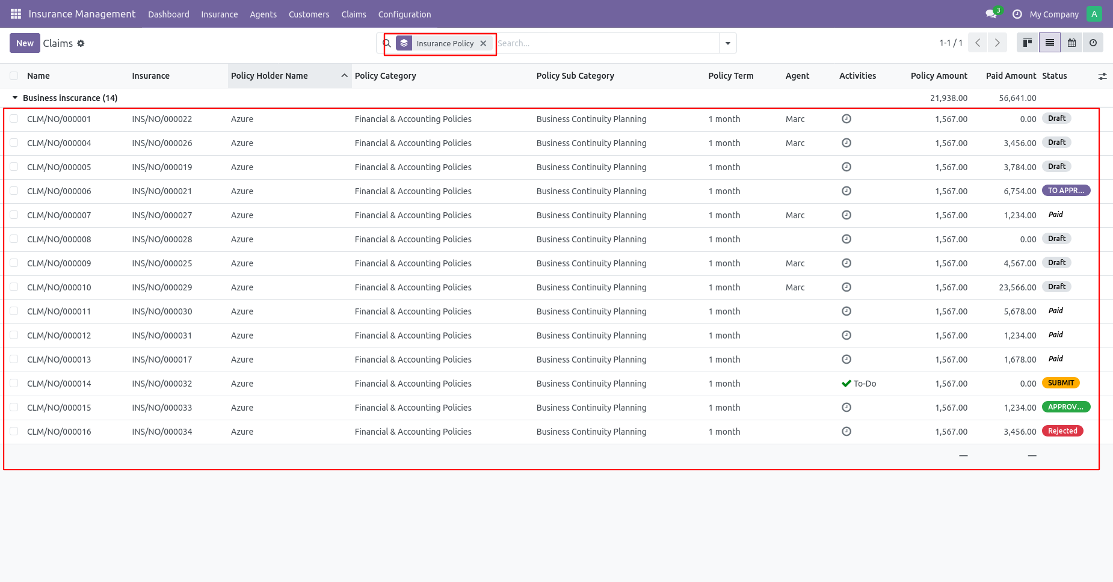1113x582 pixels.
Task: Switch to calendar view
Action: [x=1071, y=43]
